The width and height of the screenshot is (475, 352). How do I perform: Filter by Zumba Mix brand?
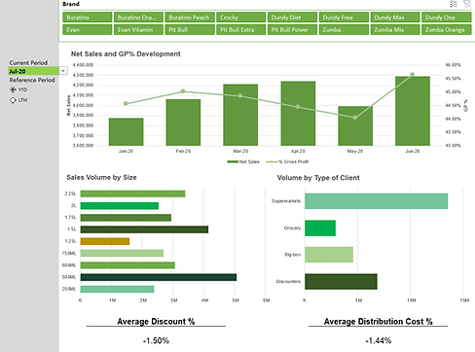coord(395,30)
